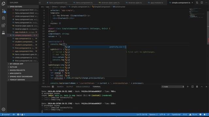209x117 pixels.
Task: Close simple.component in Open Editors list
Action: [x=11, y=35]
